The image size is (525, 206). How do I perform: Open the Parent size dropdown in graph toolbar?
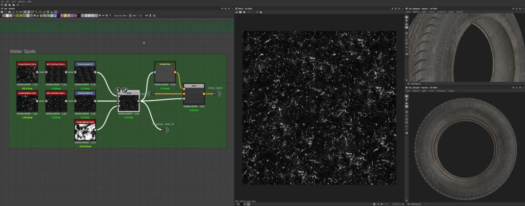pos(122,15)
